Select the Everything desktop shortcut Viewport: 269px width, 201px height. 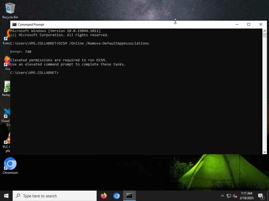[x=7, y=37]
